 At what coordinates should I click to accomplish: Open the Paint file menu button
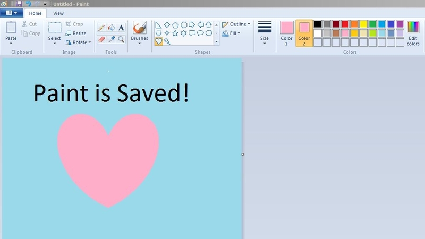pyautogui.click(x=12, y=13)
